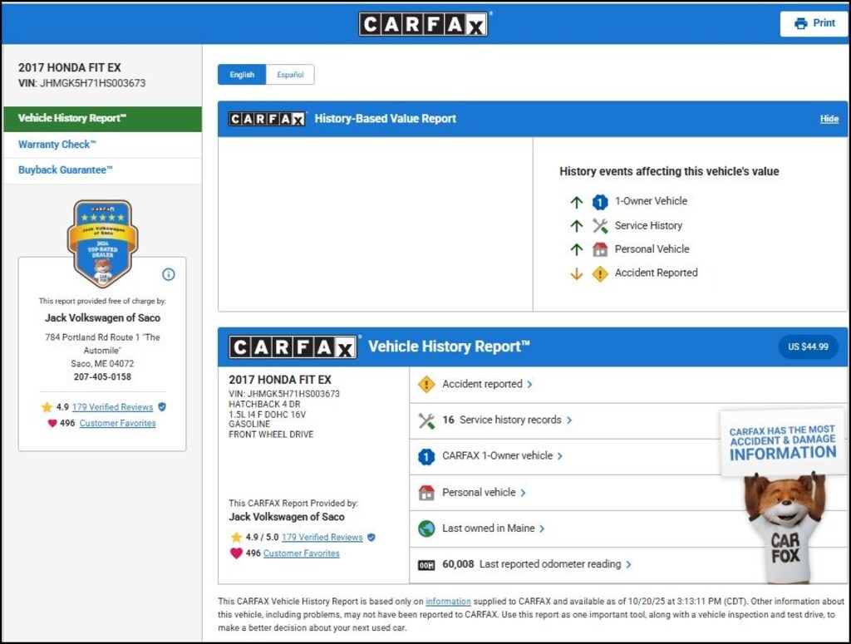
Task: Click the US $44.99 price badge
Action: (x=807, y=347)
